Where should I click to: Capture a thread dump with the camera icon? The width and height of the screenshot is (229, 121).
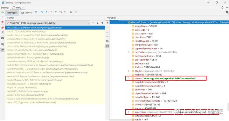[x=3, y=38]
